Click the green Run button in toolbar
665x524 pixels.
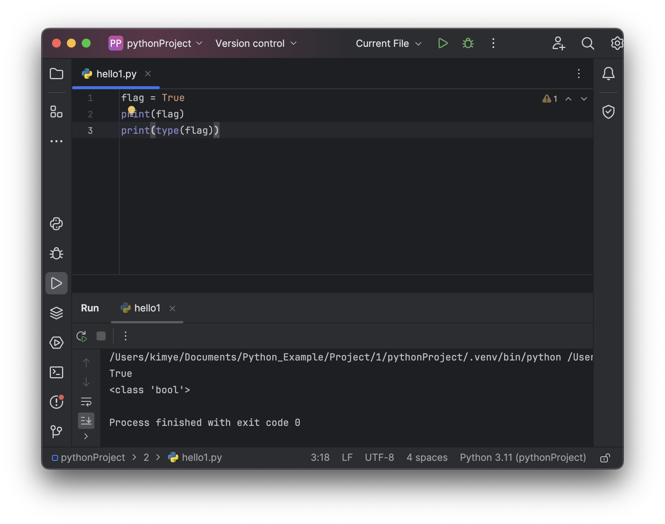pyautogui.click(x=442, y=43)
